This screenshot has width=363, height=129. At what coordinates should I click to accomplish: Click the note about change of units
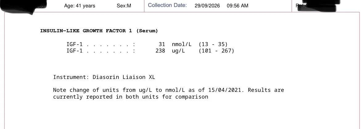[168, 93]
